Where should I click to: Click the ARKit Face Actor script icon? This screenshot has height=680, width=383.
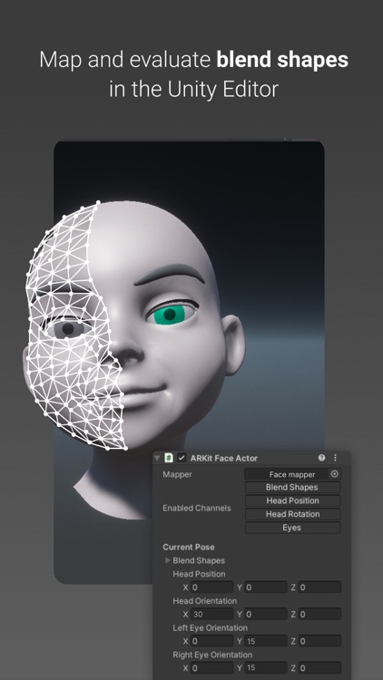[169, 458]
